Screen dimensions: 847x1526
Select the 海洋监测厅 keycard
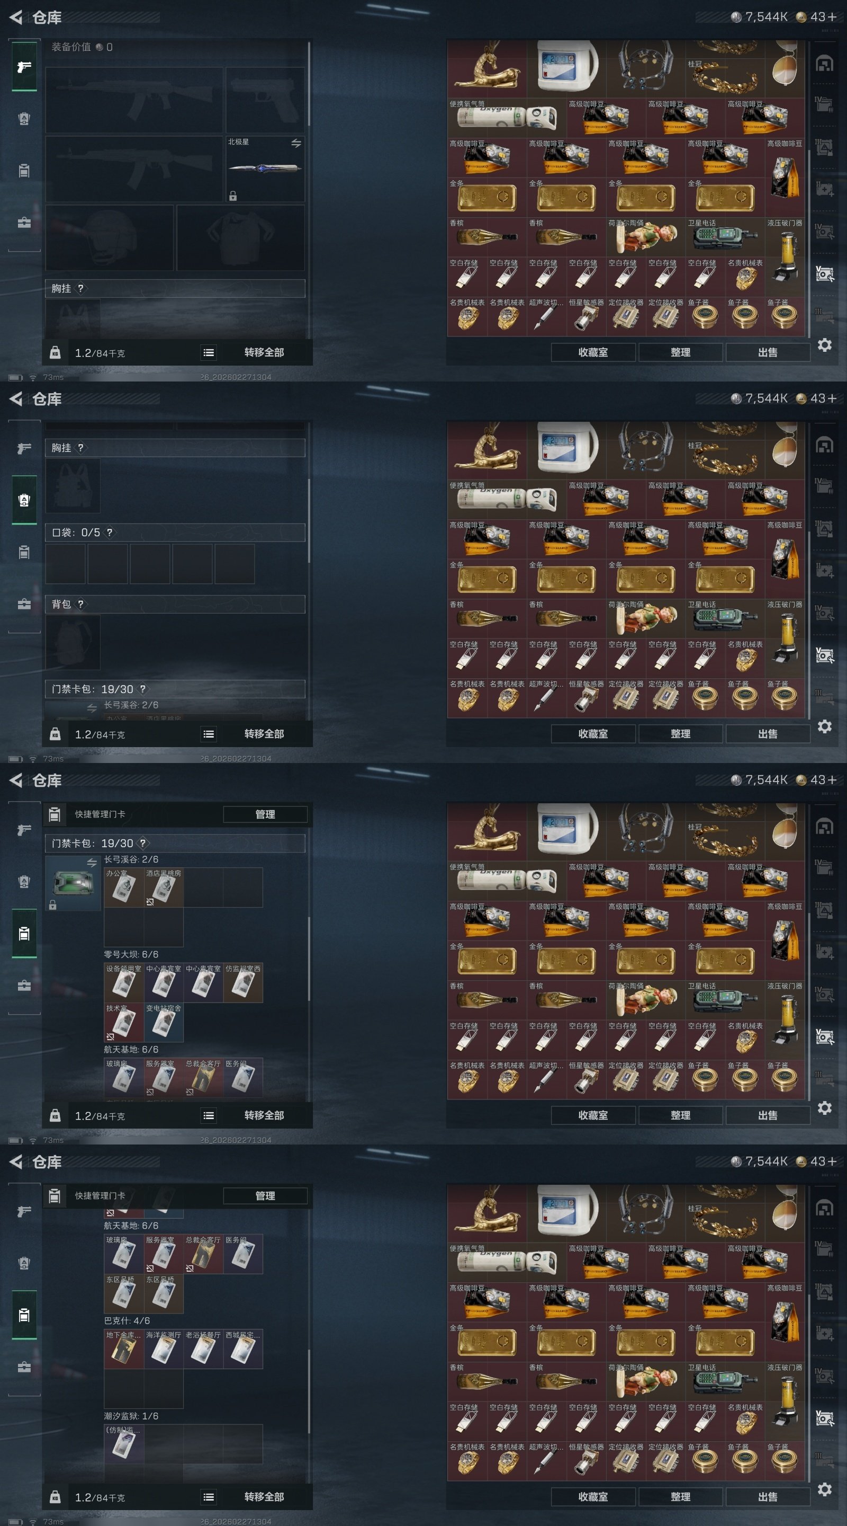click(164, 1349)
